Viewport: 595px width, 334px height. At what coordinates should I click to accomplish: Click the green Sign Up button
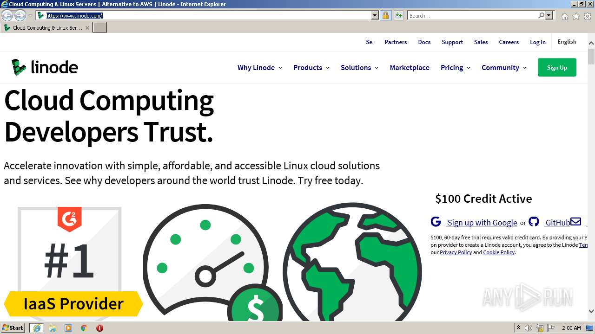tap(557, 67)
